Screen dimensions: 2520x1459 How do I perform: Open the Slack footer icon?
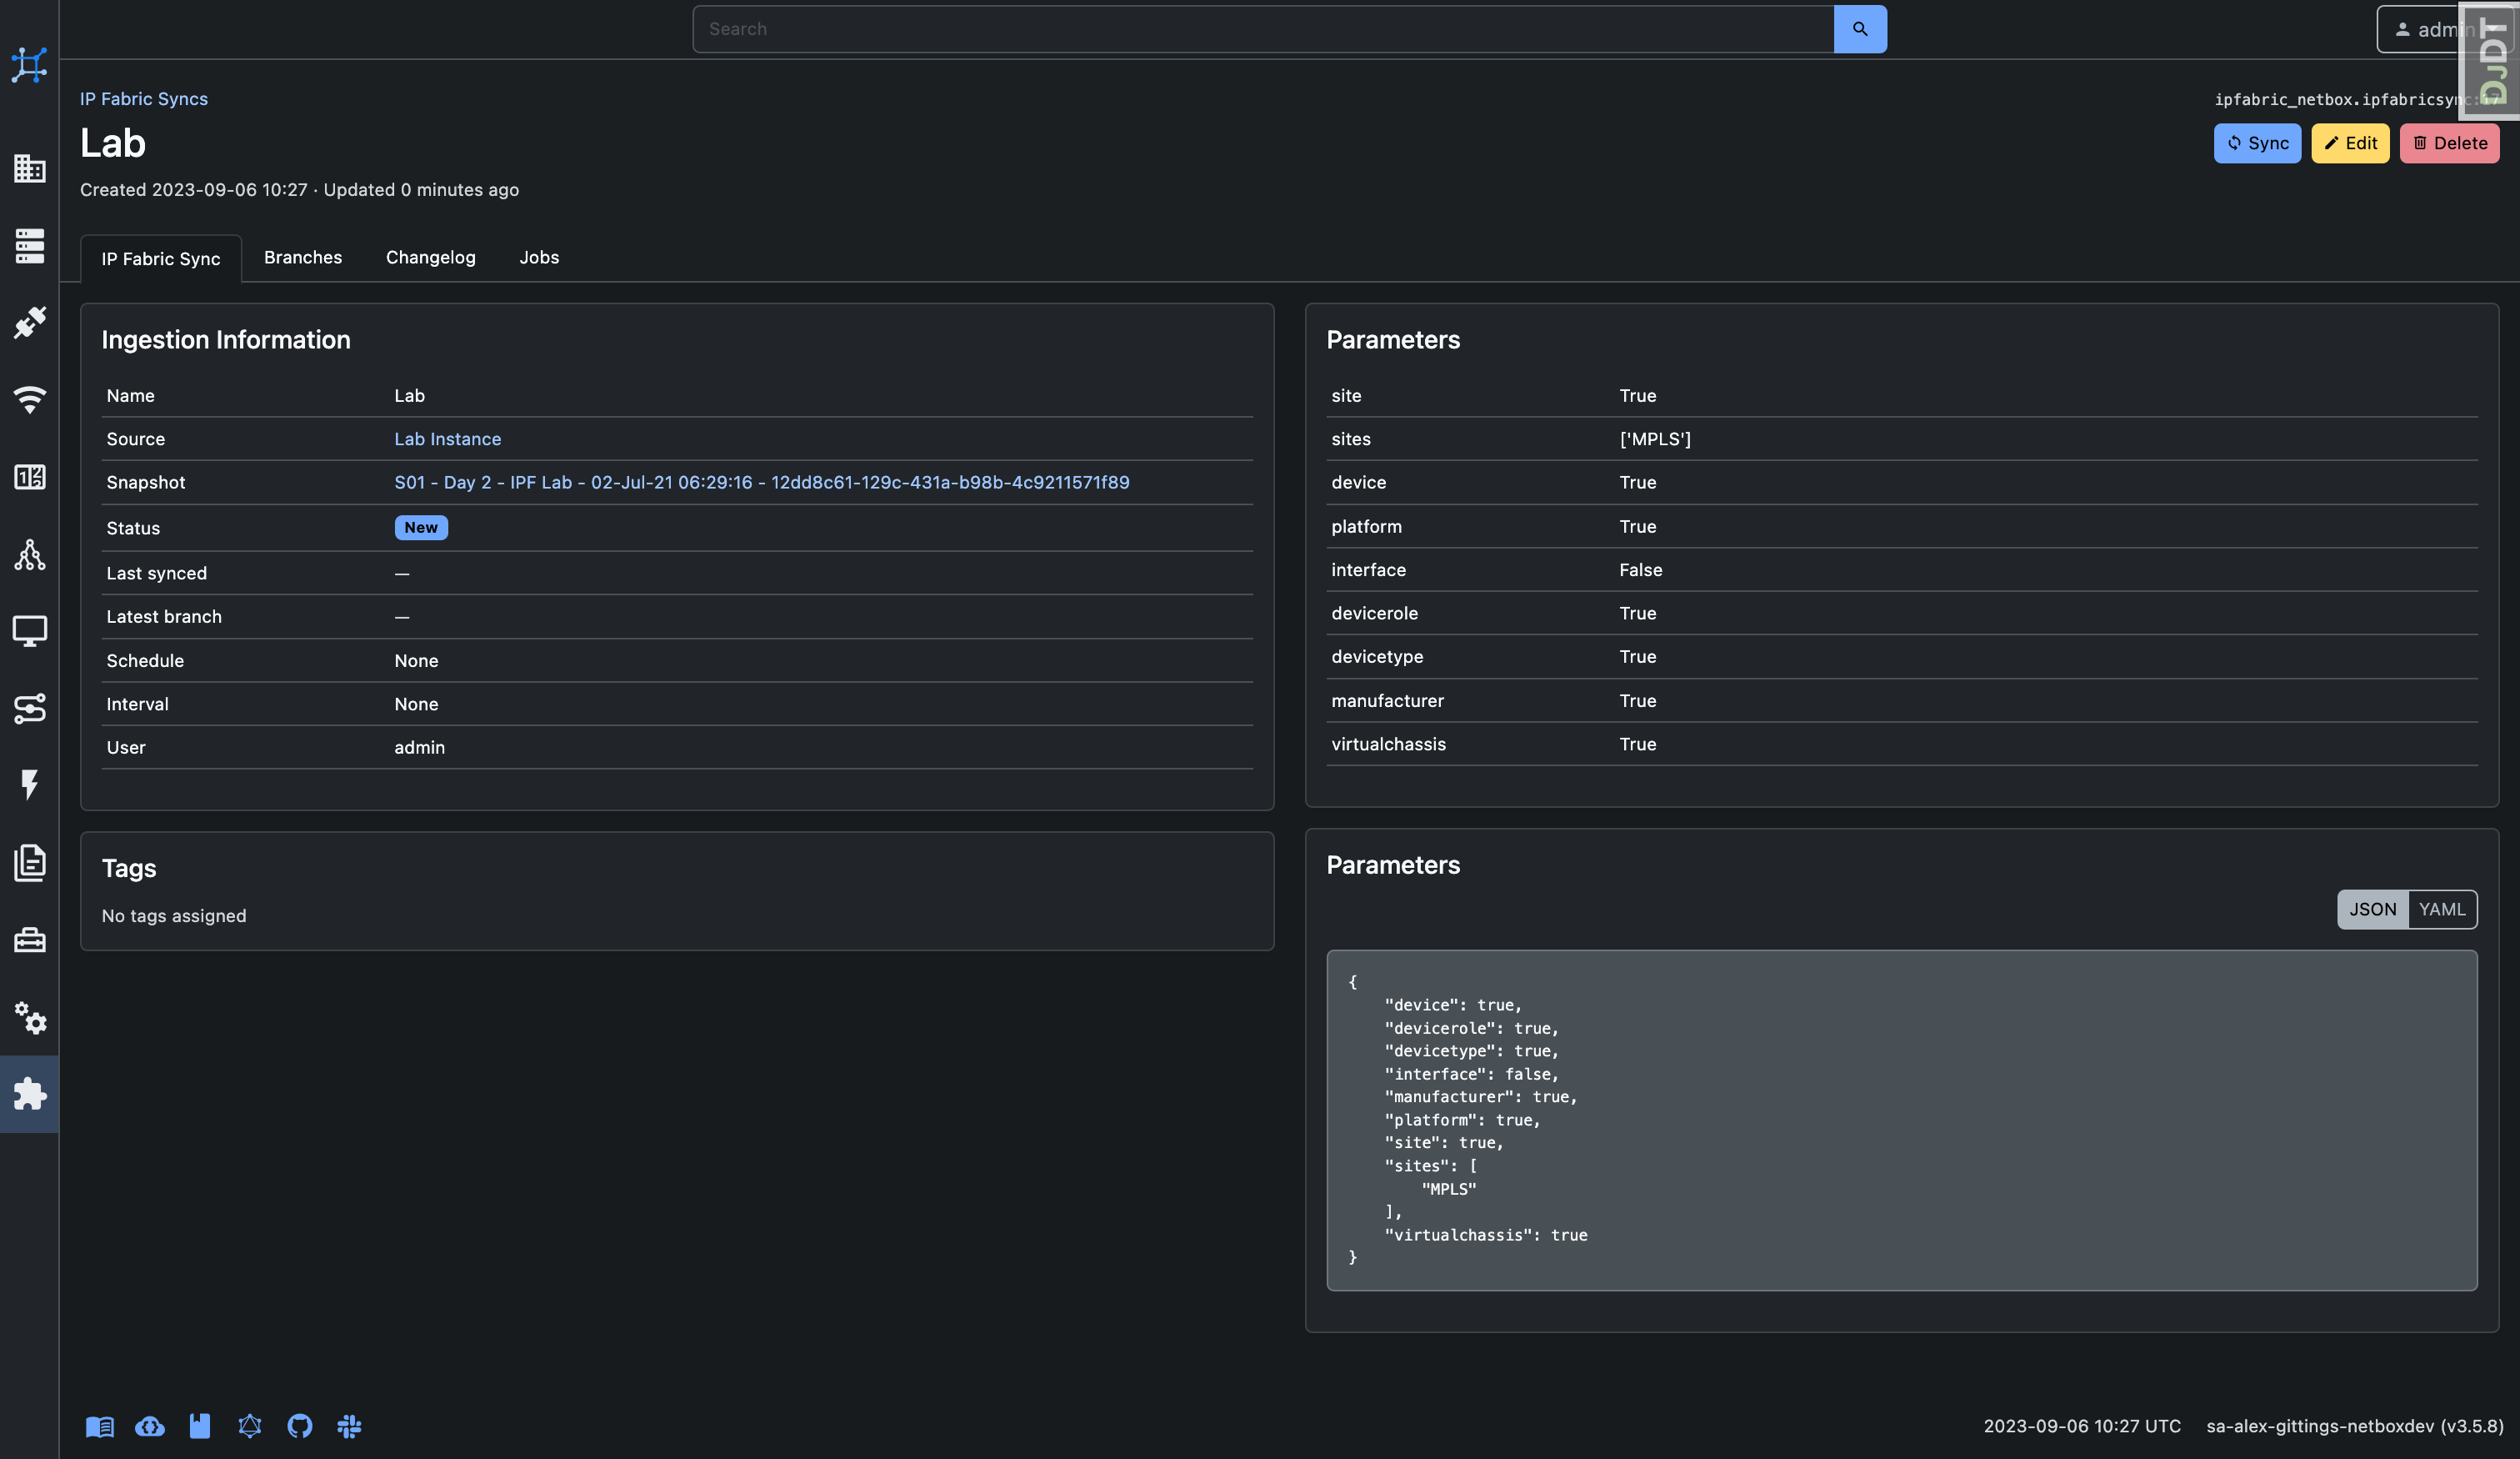pyautogui.click(x=349, y=1426)
